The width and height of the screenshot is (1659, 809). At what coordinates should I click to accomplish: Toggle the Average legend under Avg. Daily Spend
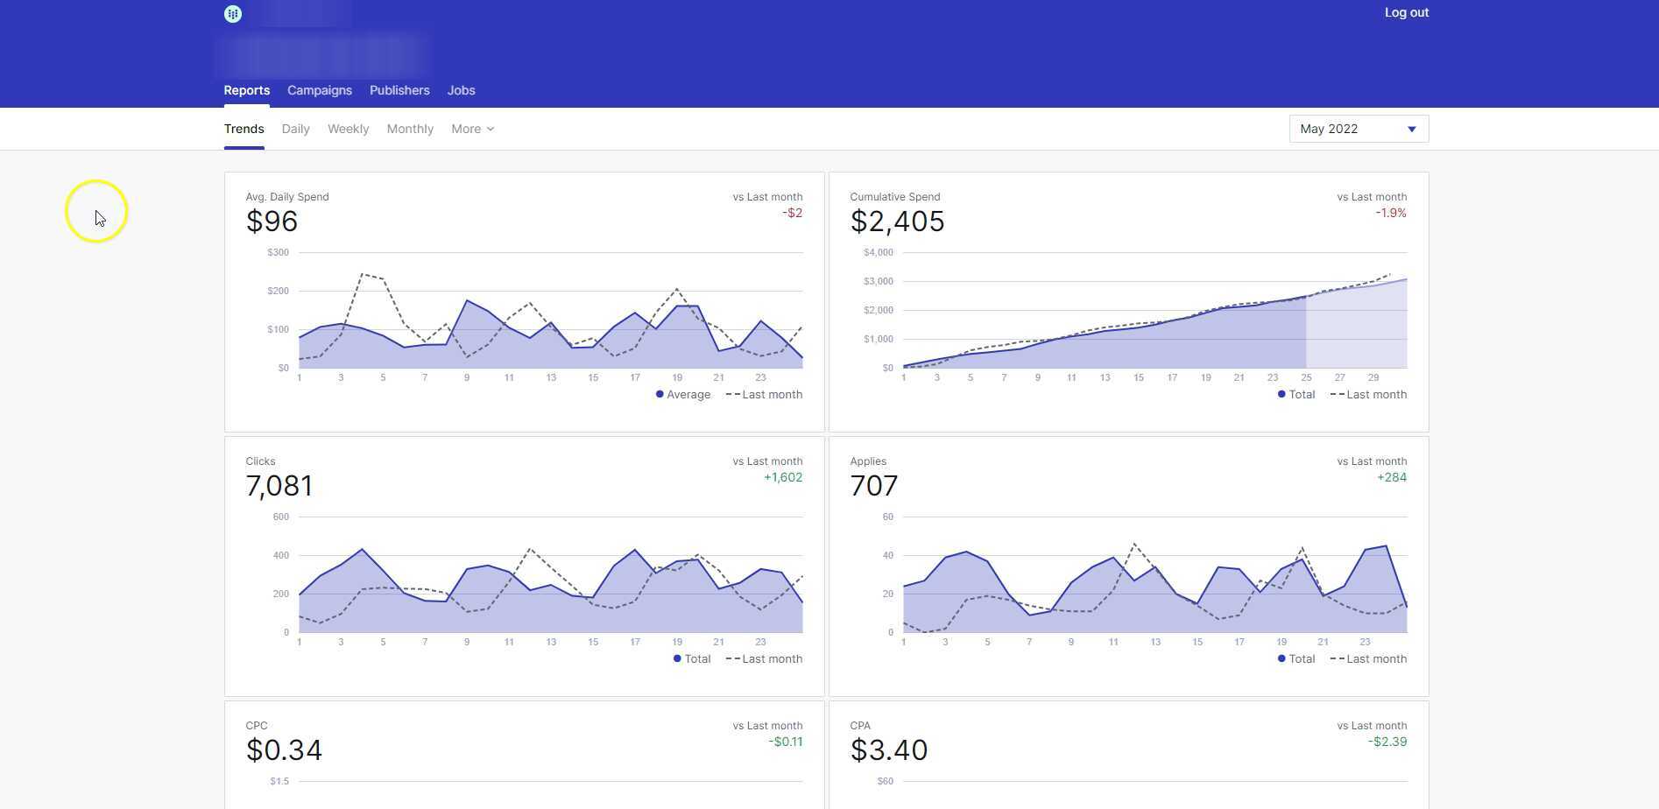(684, 394)
